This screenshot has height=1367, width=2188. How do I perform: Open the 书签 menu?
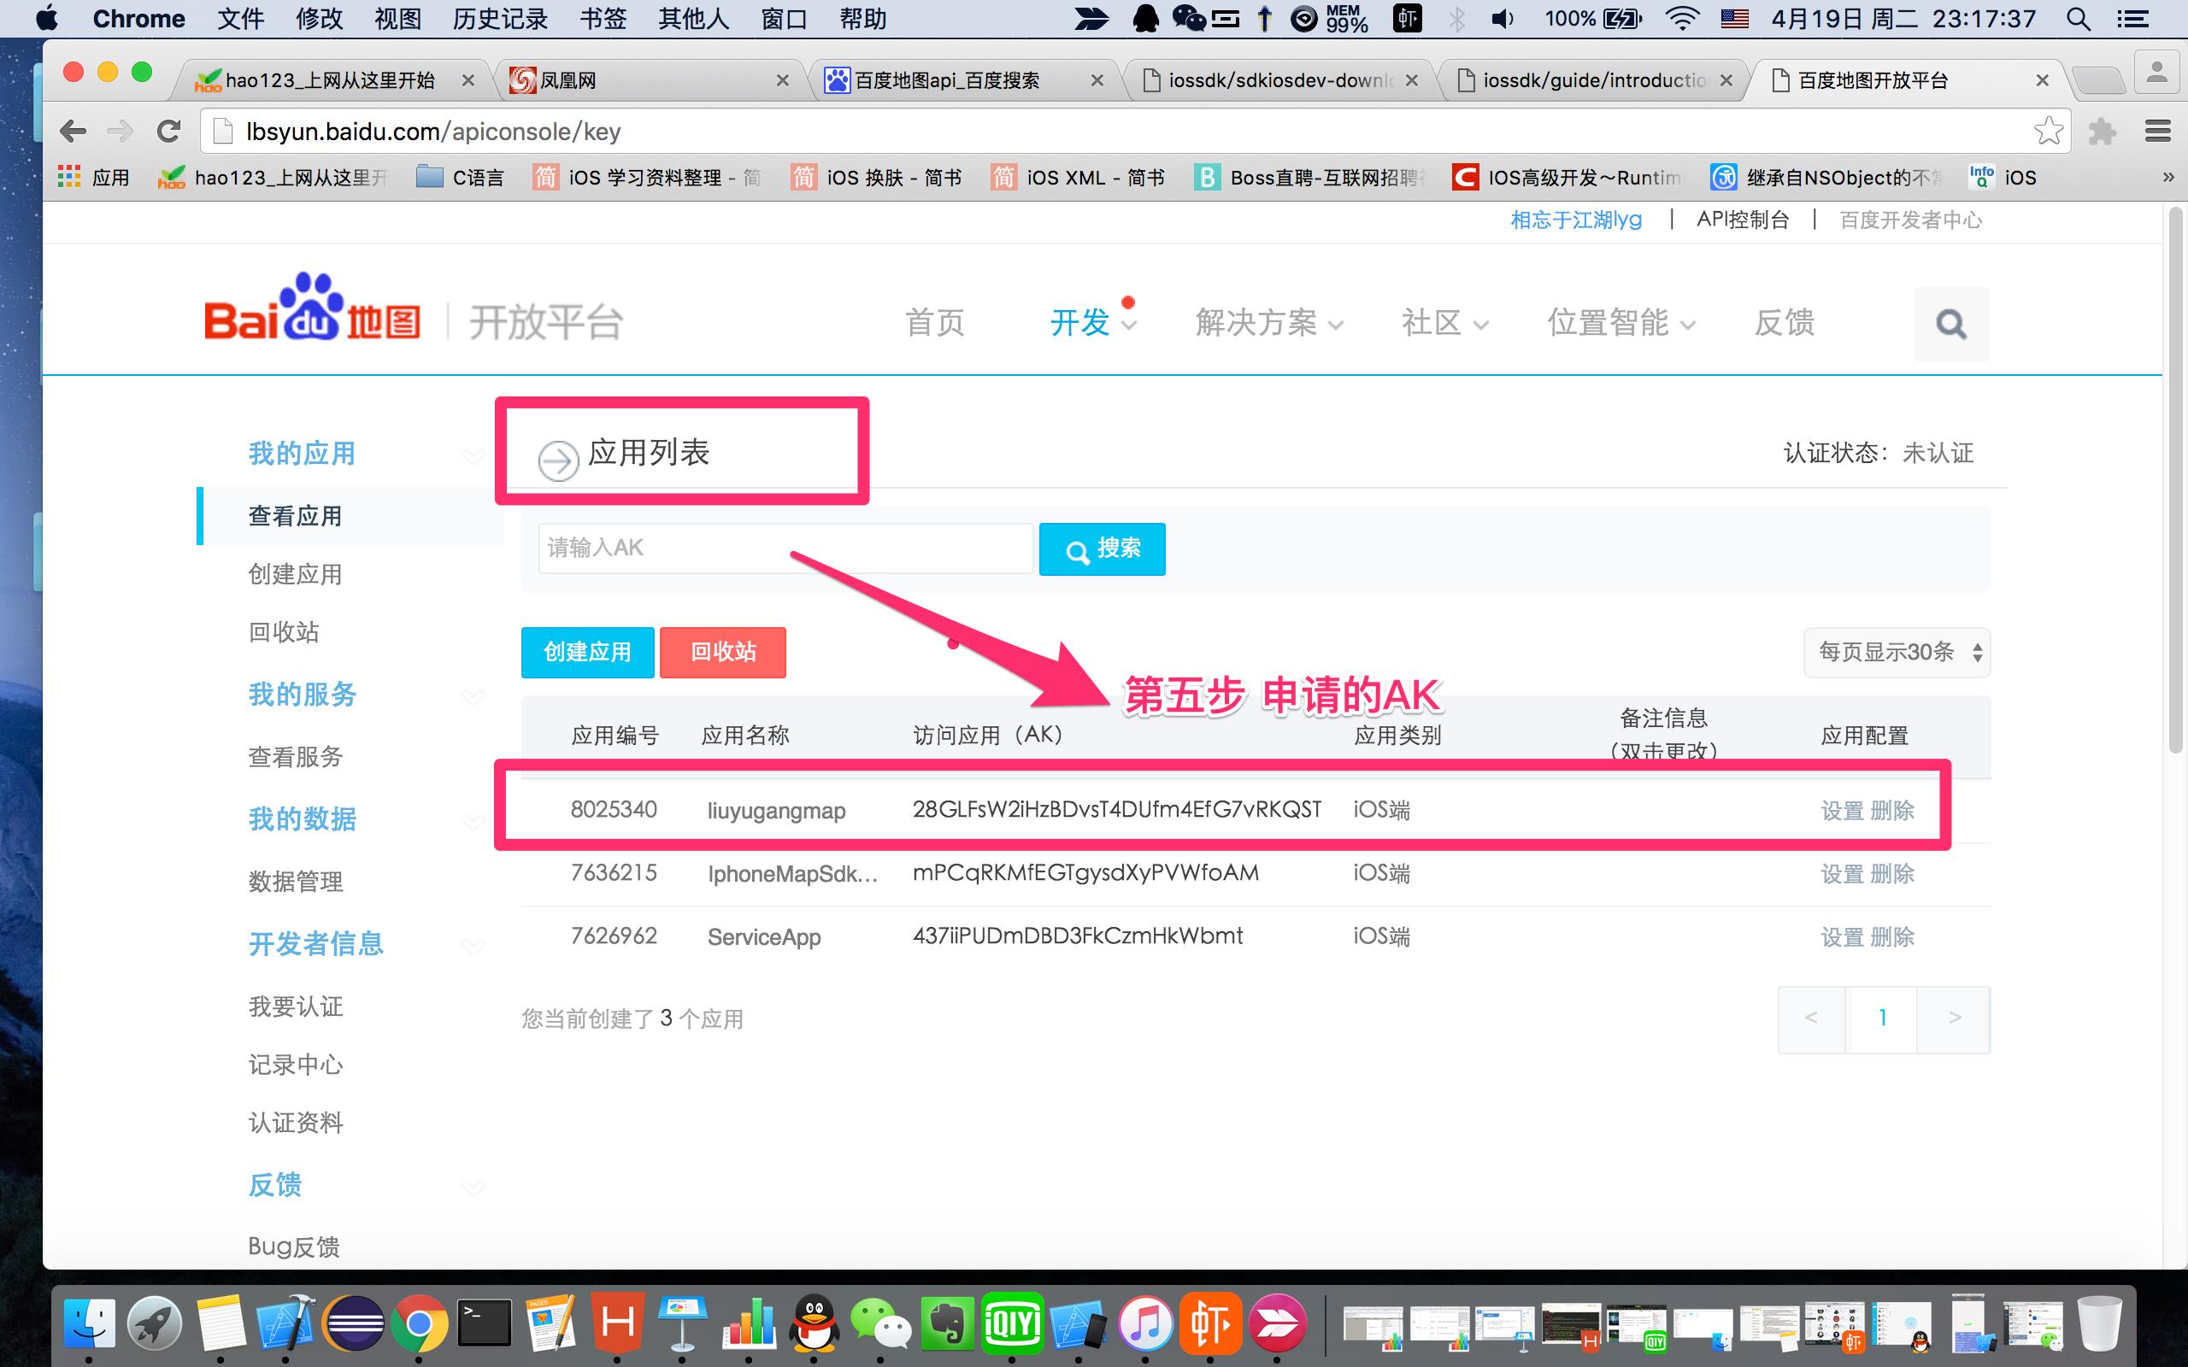(x=603, y=19)
